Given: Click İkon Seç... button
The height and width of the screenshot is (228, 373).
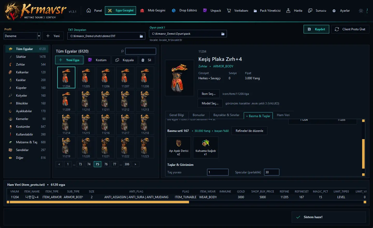Looking at the screenshot, I should click(x=209, y=94).
